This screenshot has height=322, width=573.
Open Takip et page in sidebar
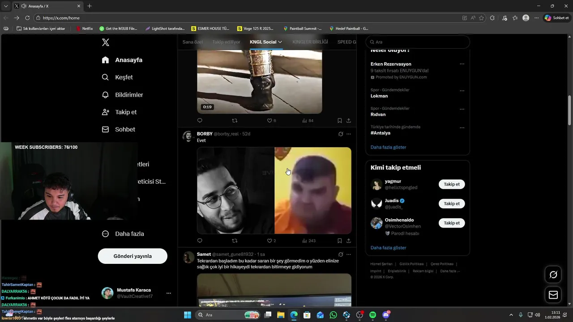pyautogui.click(x=119, y=112)
